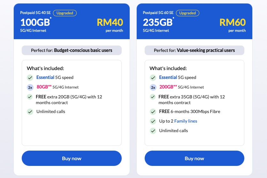Viewport: 267px width, 178px height.
Task: Click the checkmark beside FREE extra 20GB
Action: click(x=30, y=97)
